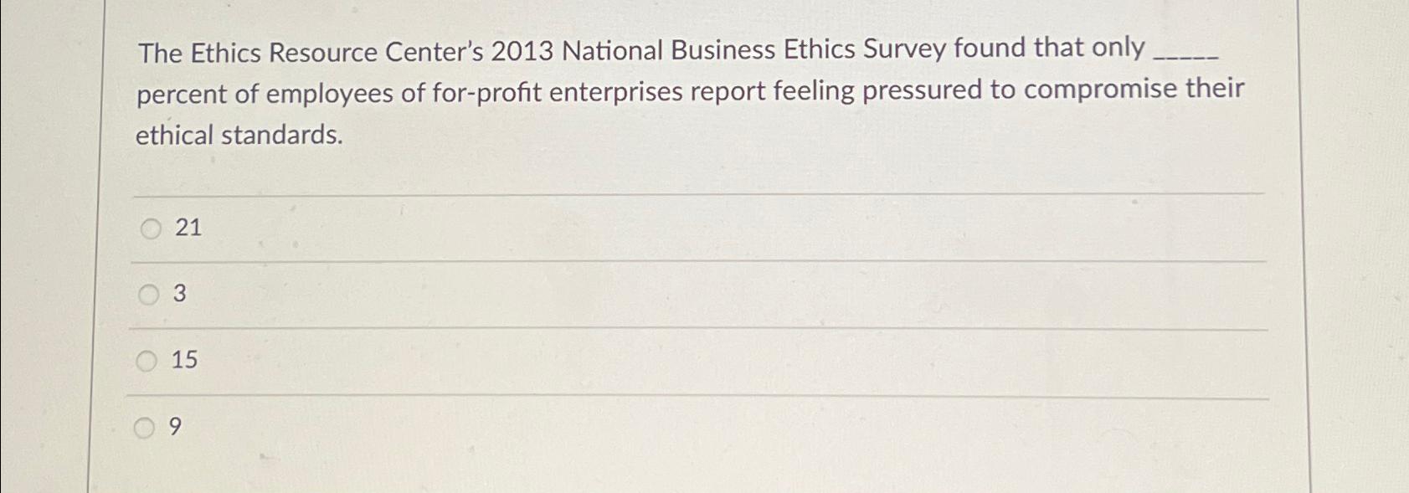Viewport: 1409px width, 493px height.
Task: Click the words "ethical standards."
Action: [x=239, y=135]
